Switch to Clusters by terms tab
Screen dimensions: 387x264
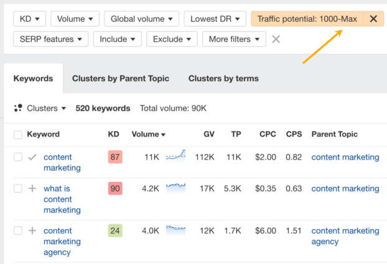pyautogui.click(x=223, y=79)
